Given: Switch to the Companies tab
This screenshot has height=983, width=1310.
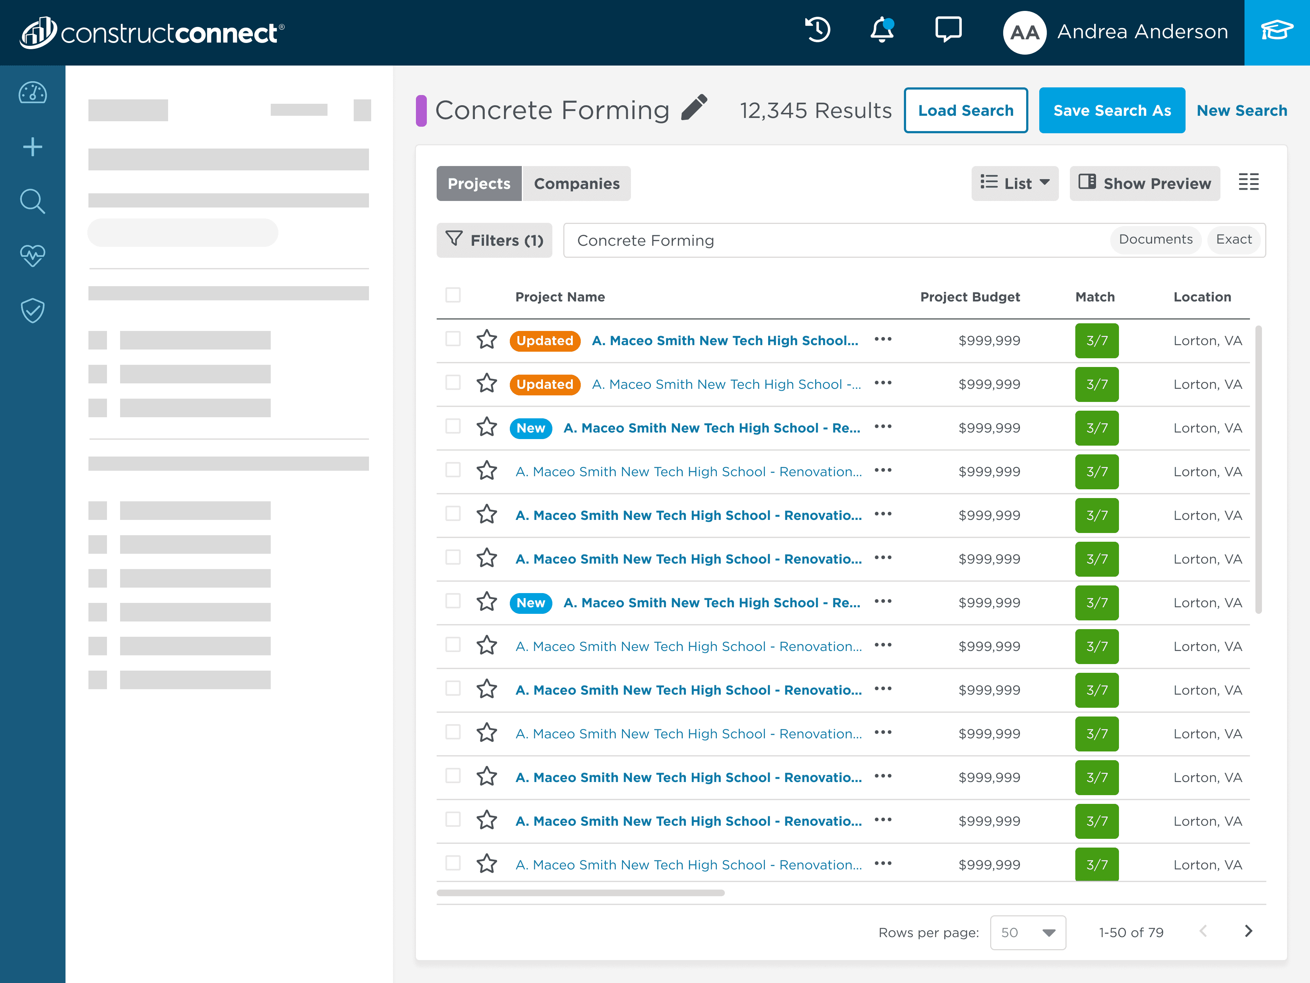Looking at the screenshot, I should click(576, 184).
